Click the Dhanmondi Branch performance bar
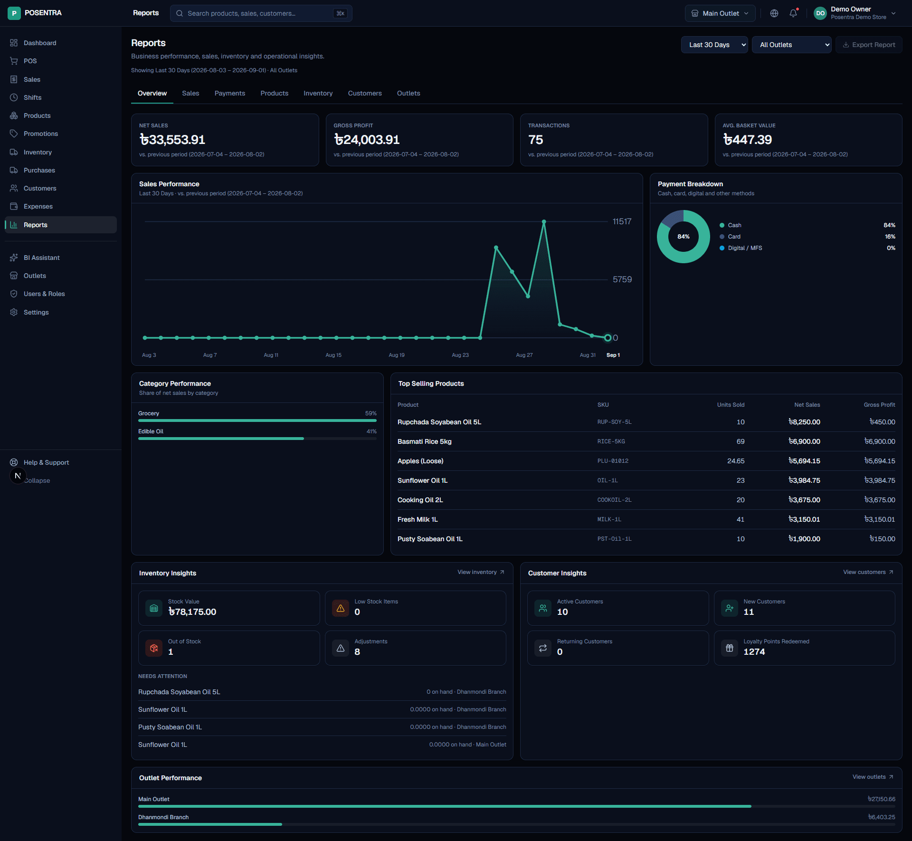This screenshot has height=841, width=912. [x=517, y=824]
